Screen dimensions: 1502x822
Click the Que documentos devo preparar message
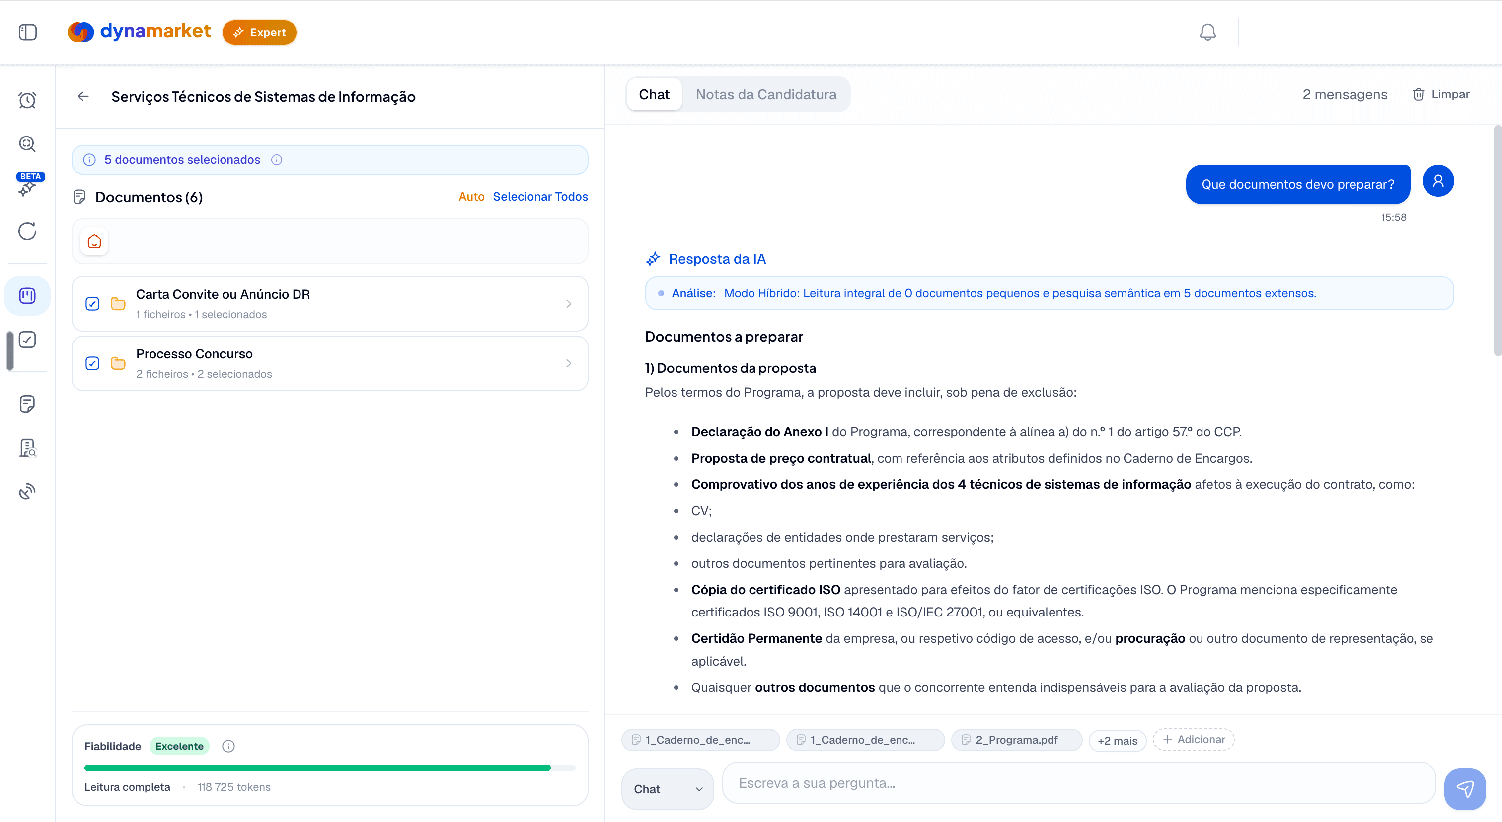coord(1298,184)
